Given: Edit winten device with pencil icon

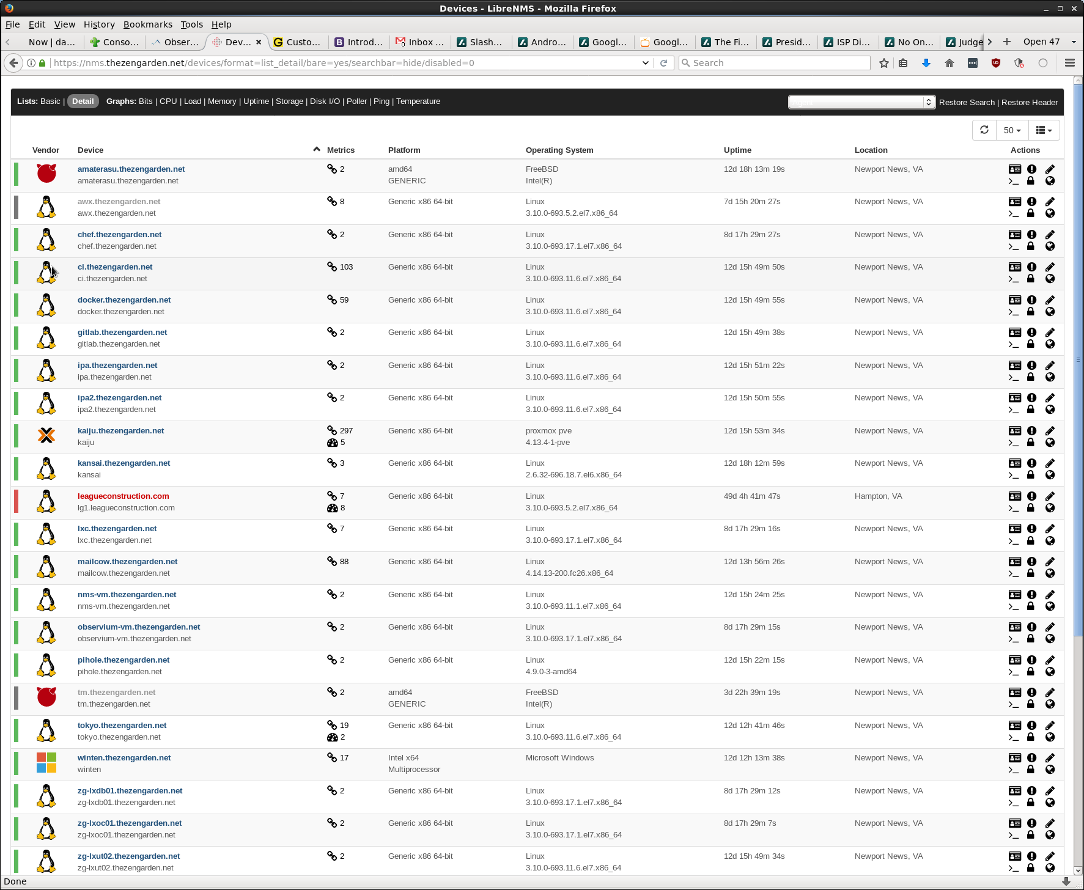Looking at the screenshot, I should [1050, 757].
